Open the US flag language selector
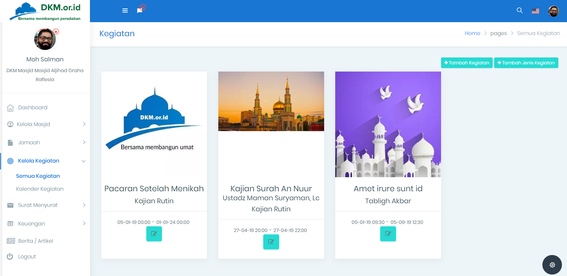 [x=535, y=11]
